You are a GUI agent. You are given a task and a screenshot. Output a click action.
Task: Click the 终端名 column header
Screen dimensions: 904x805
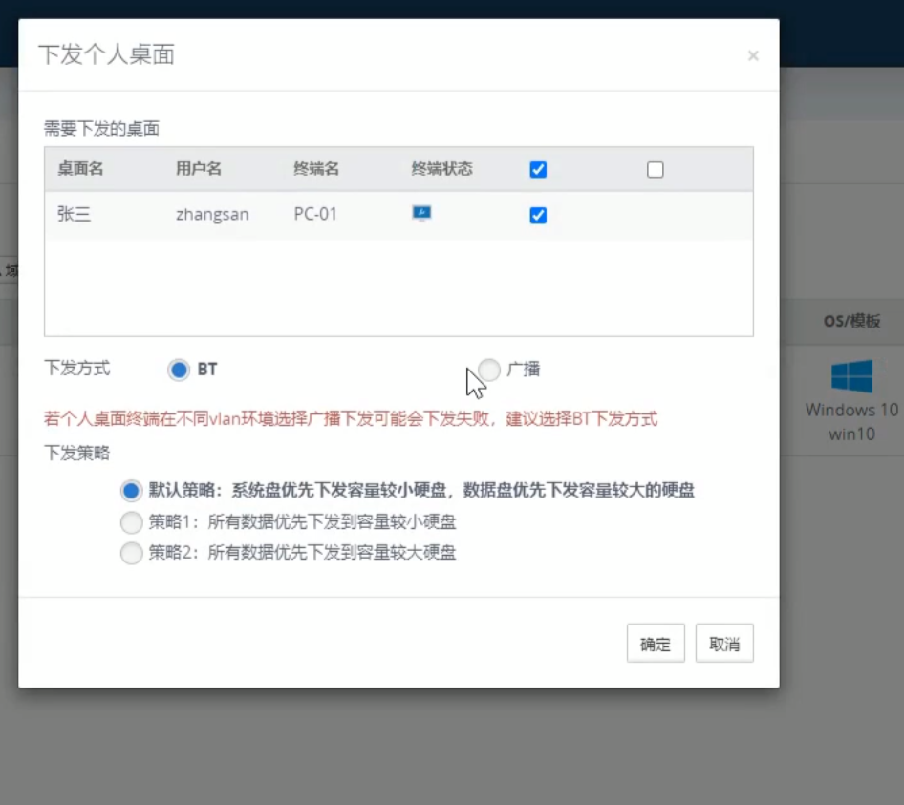(x=316, y=169)
